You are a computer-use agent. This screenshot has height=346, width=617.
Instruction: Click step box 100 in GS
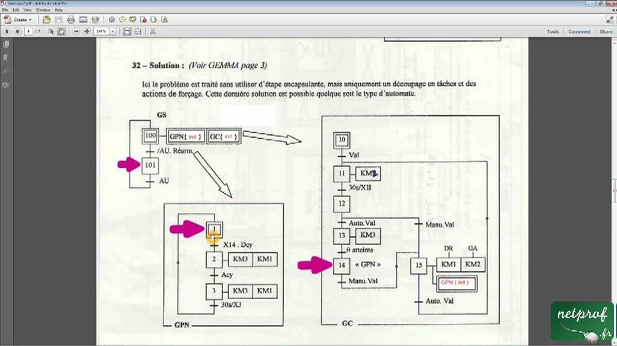point(150,136)
